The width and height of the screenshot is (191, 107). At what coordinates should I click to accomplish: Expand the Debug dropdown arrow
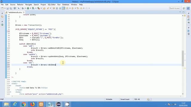coord(25,8)
